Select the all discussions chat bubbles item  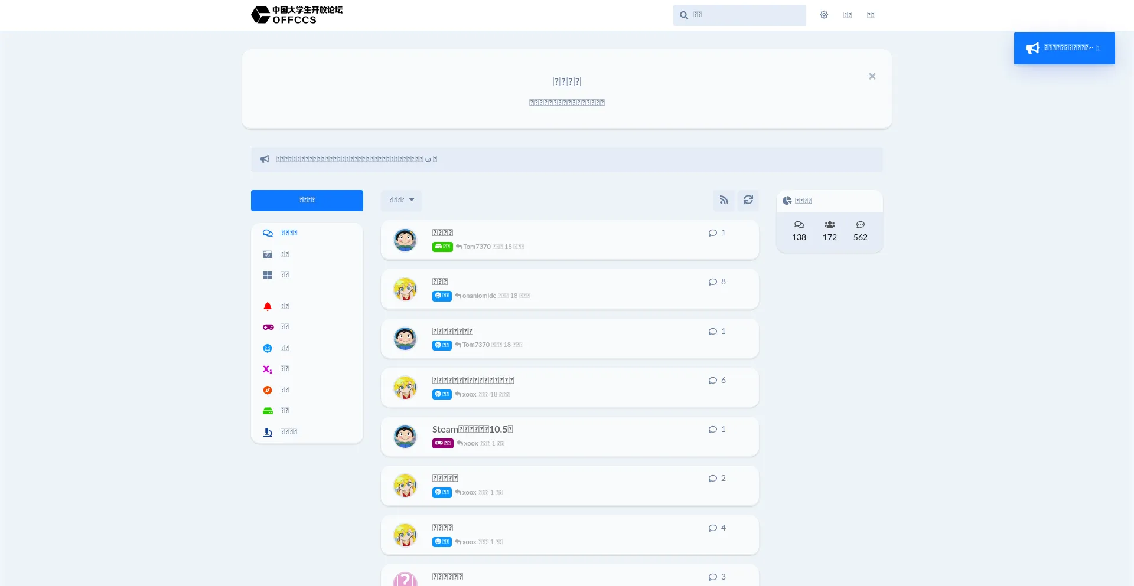coord(280,233)
